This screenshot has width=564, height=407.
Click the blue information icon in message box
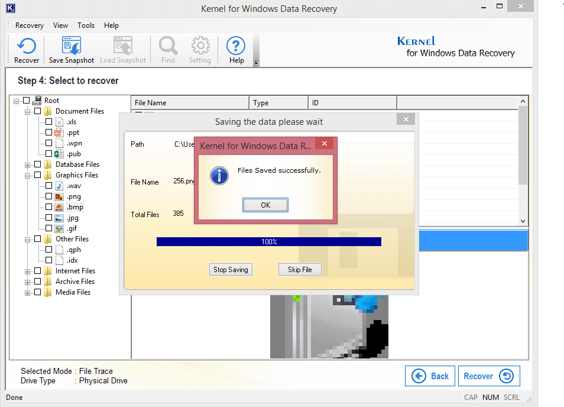pyautogui.click(x=219, y=176)
